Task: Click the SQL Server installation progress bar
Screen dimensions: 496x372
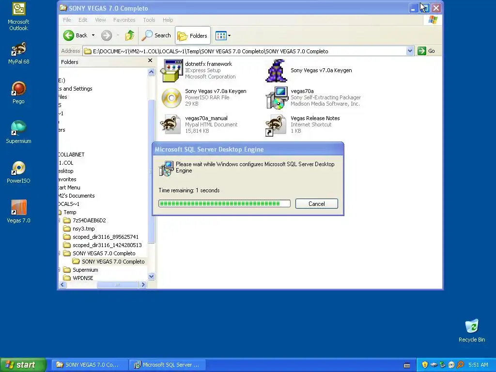Action: click(224, 203)
